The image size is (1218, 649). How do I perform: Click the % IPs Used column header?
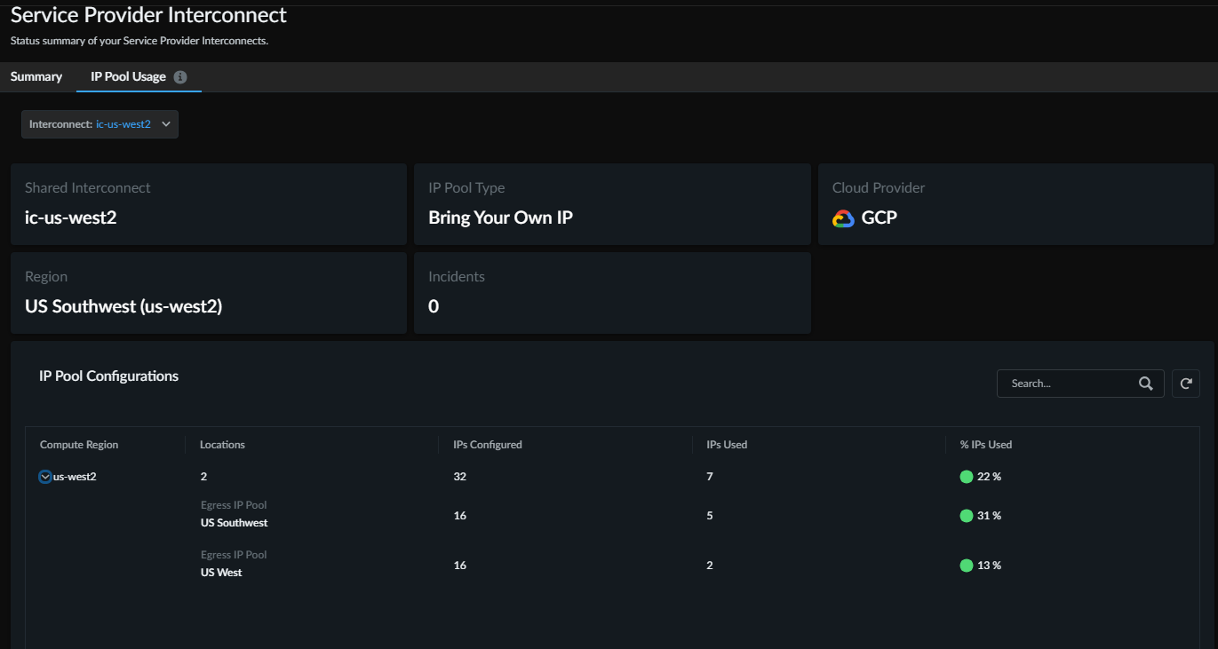coord(985,445)
